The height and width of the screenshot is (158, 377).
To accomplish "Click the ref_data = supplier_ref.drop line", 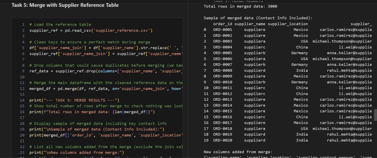I will pyautogui.click(x=106, y=71).
